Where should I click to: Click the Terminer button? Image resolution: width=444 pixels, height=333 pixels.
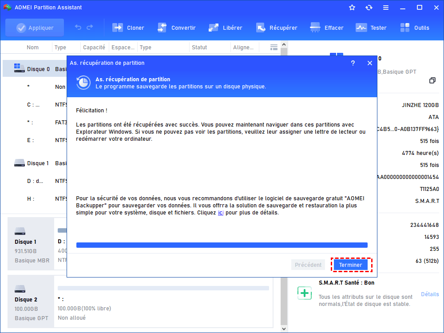(x=351, y=265)
